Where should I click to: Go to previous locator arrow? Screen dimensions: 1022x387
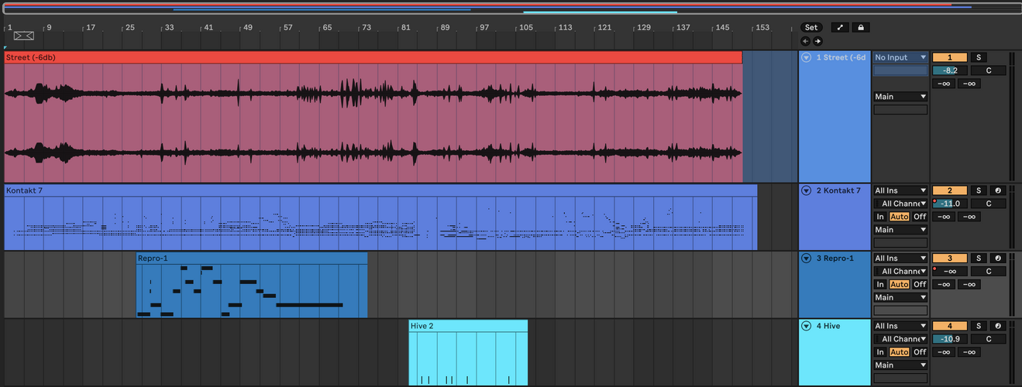point(805,41)
